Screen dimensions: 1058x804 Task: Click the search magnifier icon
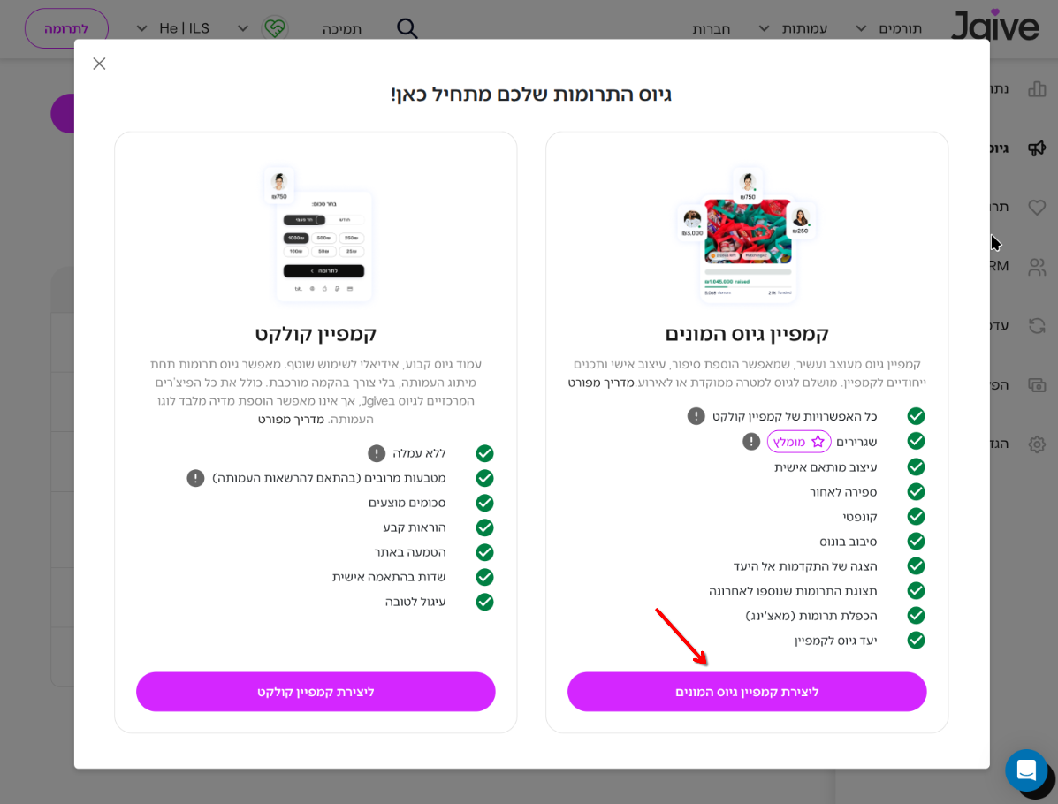pos(407,28)
